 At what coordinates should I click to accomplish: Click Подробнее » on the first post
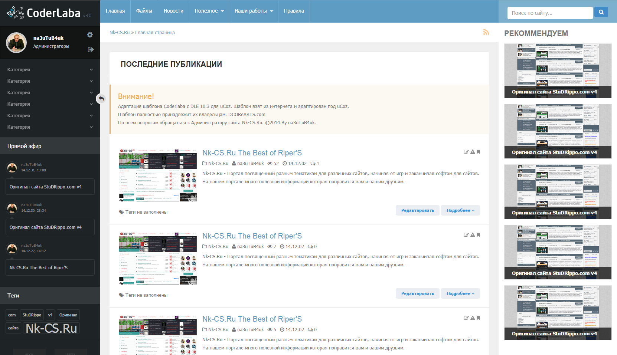point(460,210)
